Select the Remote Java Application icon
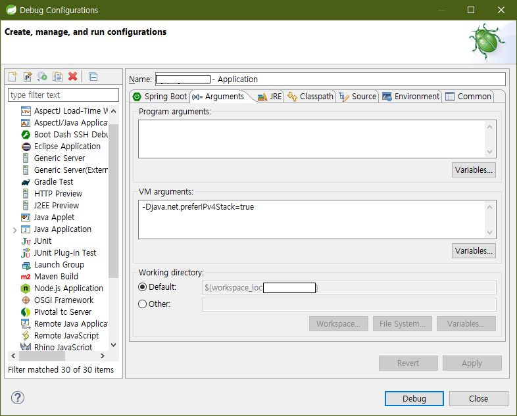 [x=26, y=324]
